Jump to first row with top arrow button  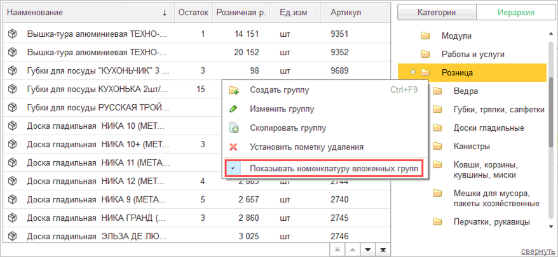click(337, 249)
